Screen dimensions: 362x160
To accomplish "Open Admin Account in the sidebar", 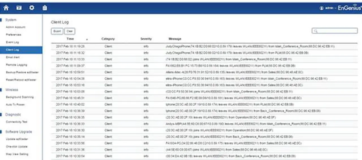I will click(16, 27).
